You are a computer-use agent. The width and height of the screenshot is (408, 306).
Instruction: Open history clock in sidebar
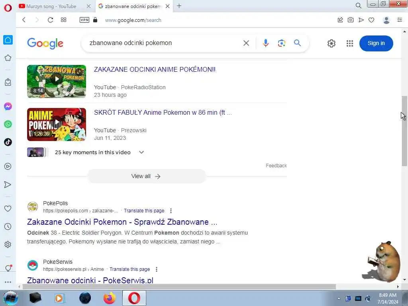click(x=8, y=226)
